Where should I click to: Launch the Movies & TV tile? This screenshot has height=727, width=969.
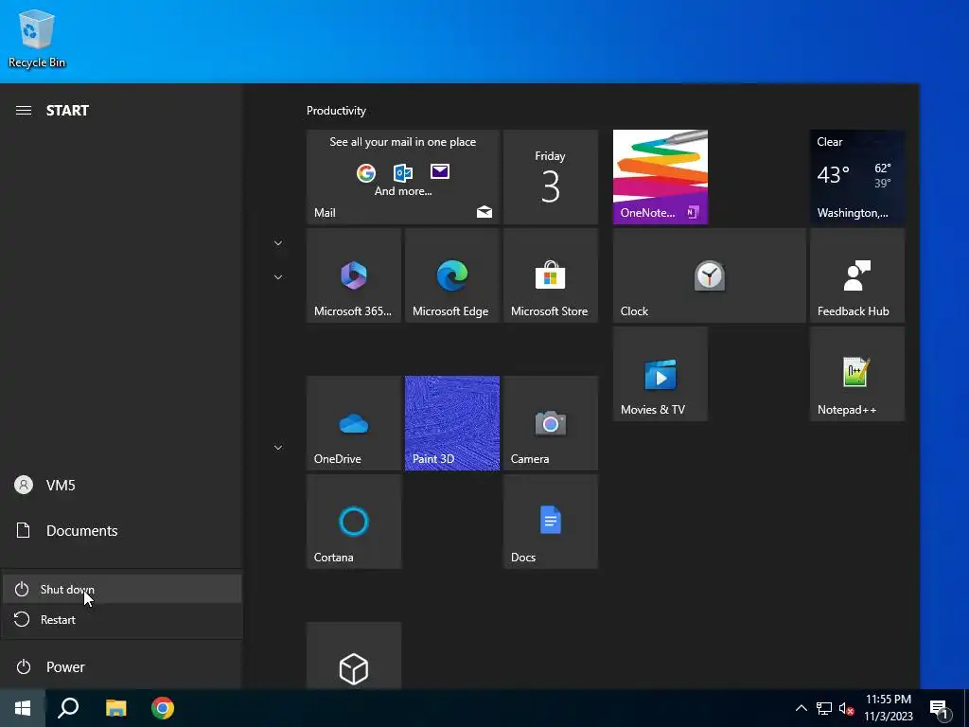click(x=660, y=374)
